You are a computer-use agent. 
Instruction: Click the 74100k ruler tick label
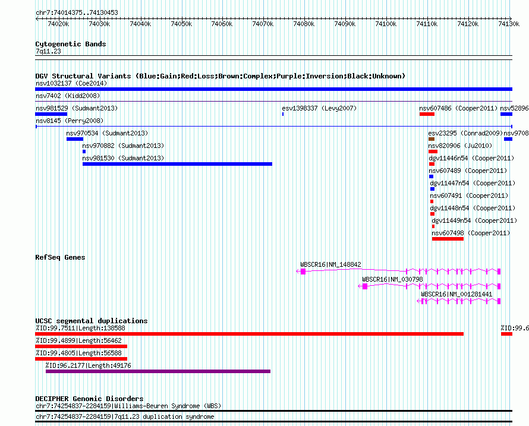click(386, 24)
